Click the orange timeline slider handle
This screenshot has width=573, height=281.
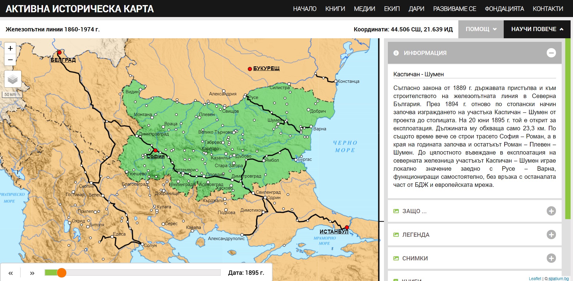point(62,273)
